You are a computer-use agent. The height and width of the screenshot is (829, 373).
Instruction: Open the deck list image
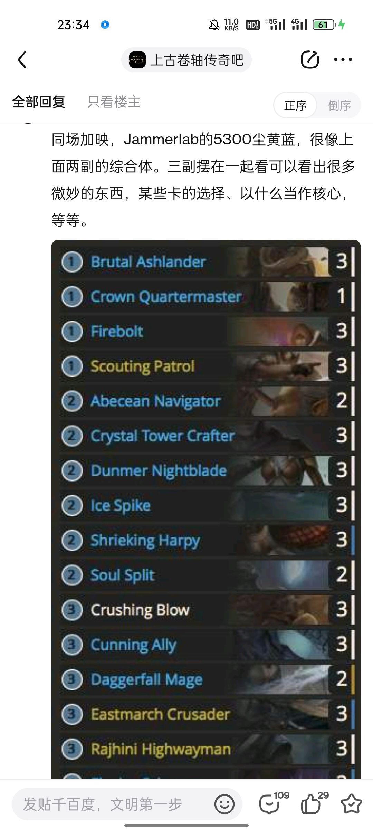click(206, 509)
